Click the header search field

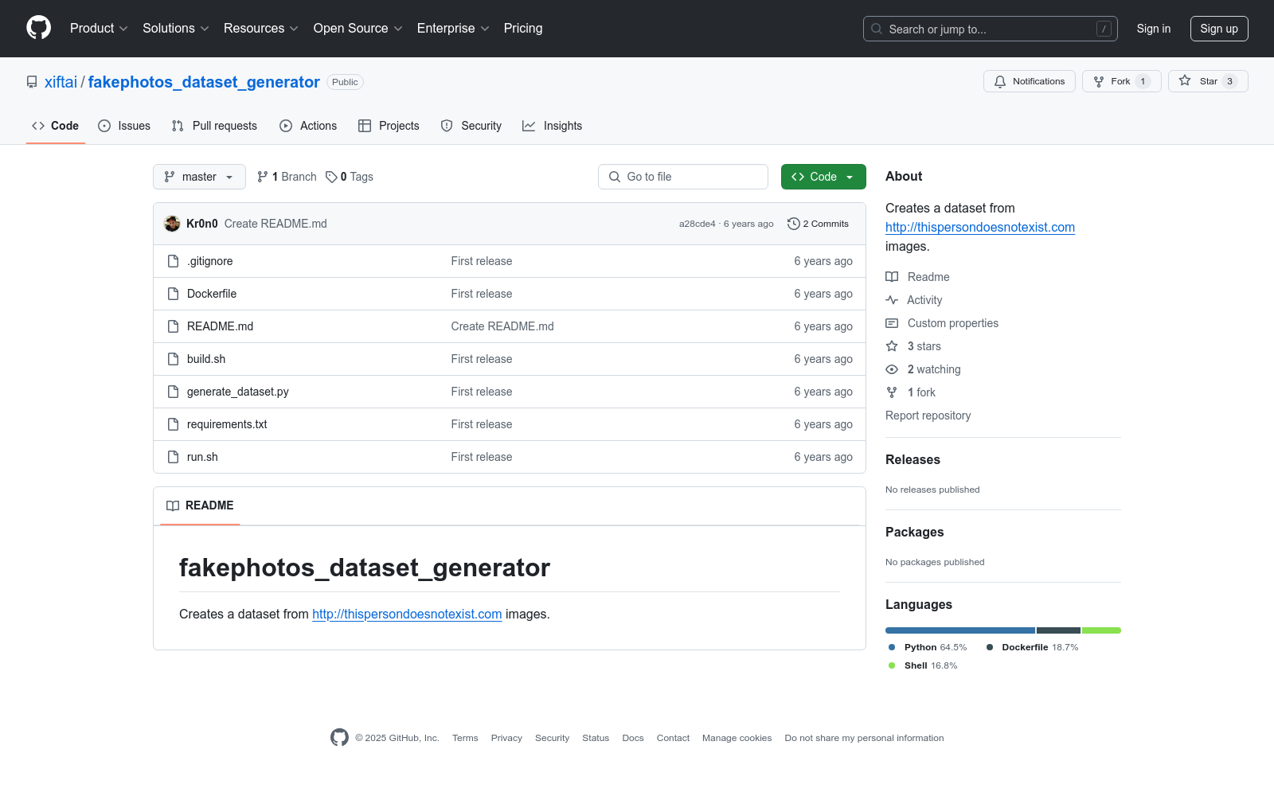pyautogui.click(x=991, y=29)
